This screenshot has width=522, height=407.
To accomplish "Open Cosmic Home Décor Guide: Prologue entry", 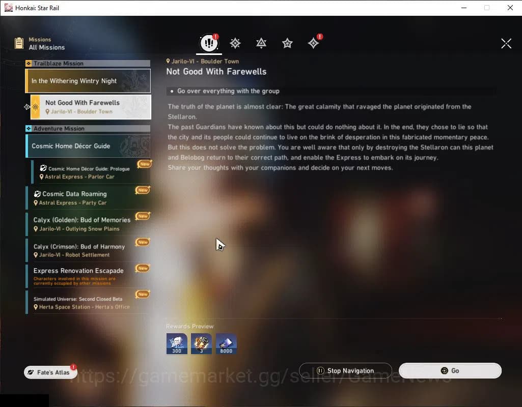I will [91, 172].
